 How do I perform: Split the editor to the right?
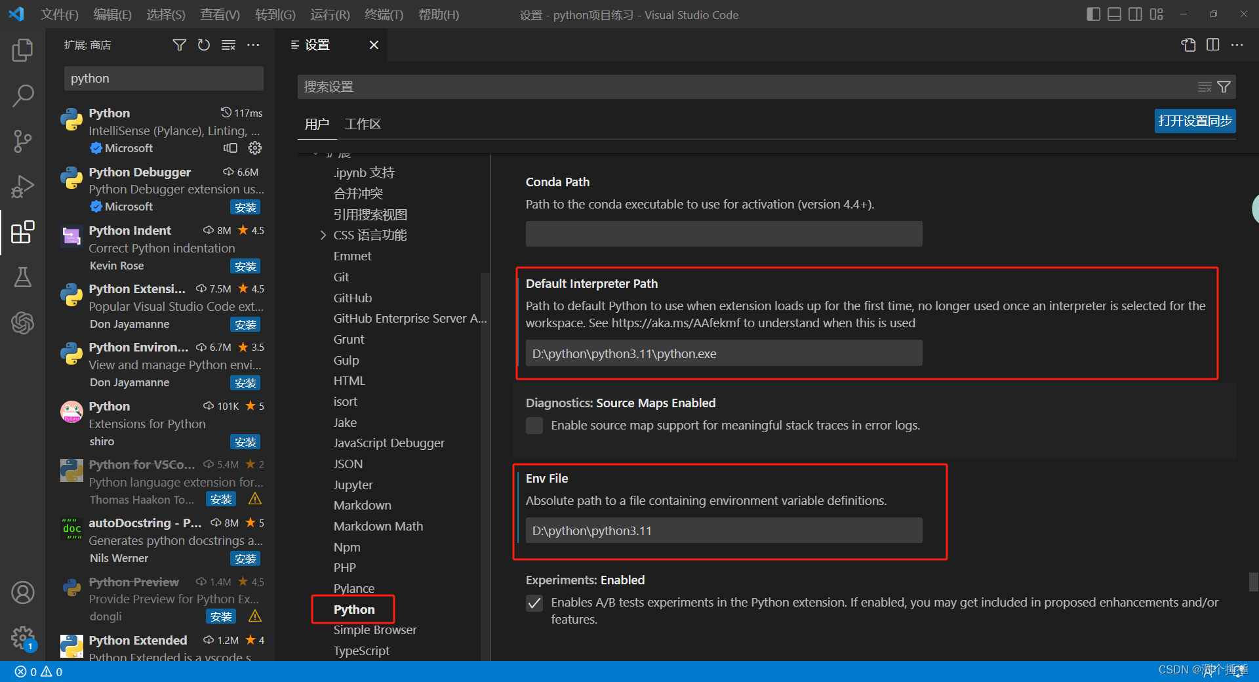tap(1212, 45)
